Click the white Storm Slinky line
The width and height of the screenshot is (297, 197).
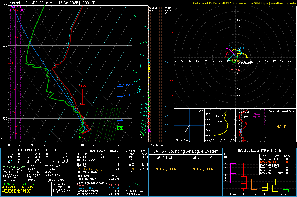point(187,129)
